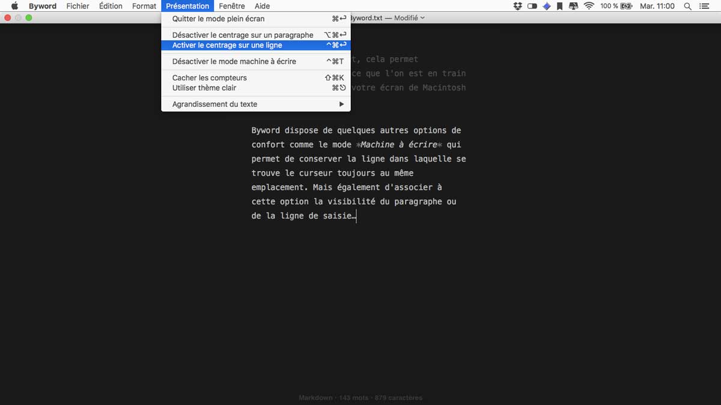The height and width of the screenshot is (405, 721).
Task: Place cursor after 'de la ligne de saisie…'
Action: [356, 217]
